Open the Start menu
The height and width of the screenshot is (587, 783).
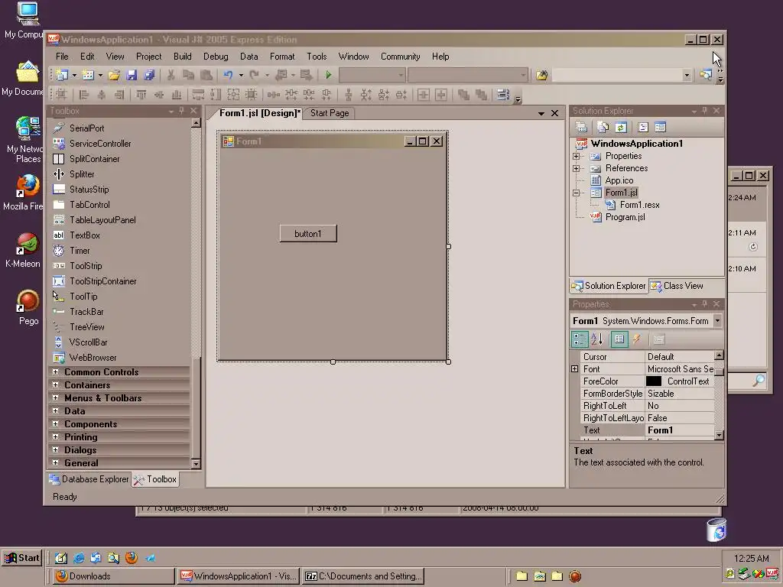tap(22, 558)
